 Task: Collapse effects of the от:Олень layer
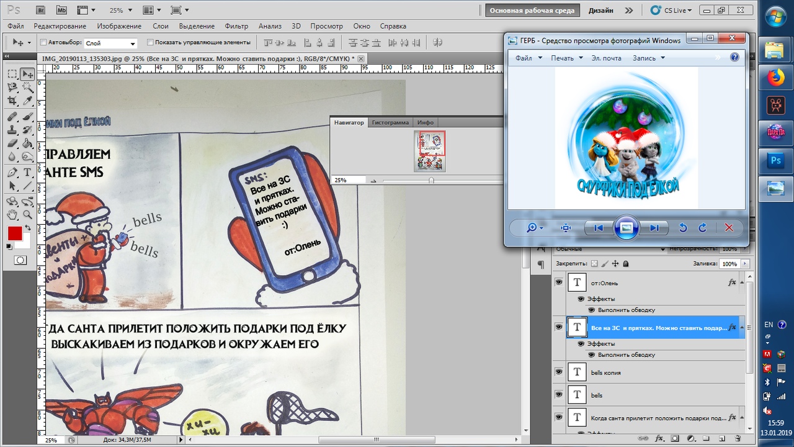pyautogui.click(x=742, y=282)
